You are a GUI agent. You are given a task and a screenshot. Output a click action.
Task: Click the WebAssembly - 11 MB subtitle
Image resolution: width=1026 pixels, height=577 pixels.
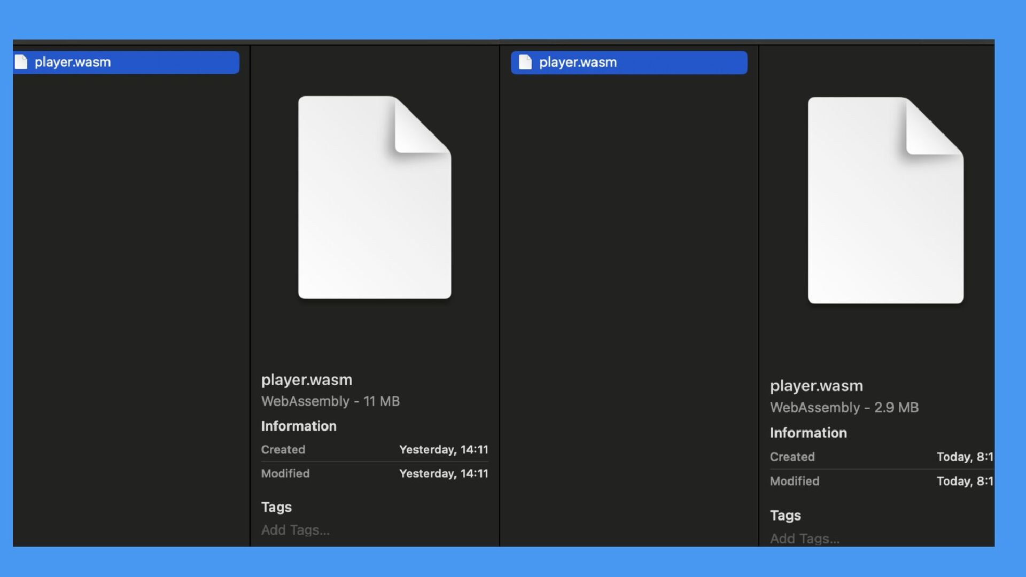330,401
